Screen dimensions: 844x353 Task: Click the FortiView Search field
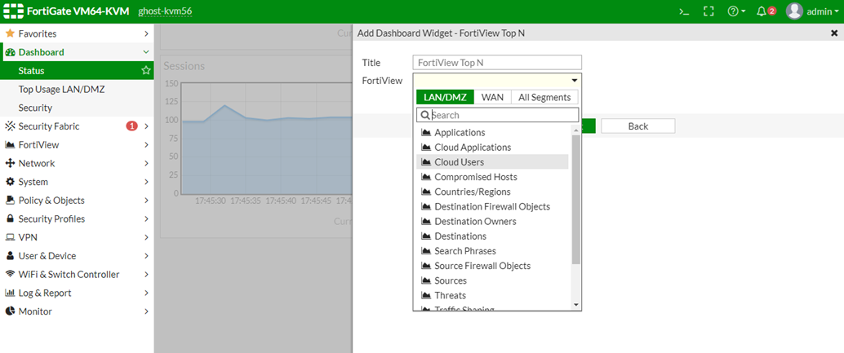point(502,116)
